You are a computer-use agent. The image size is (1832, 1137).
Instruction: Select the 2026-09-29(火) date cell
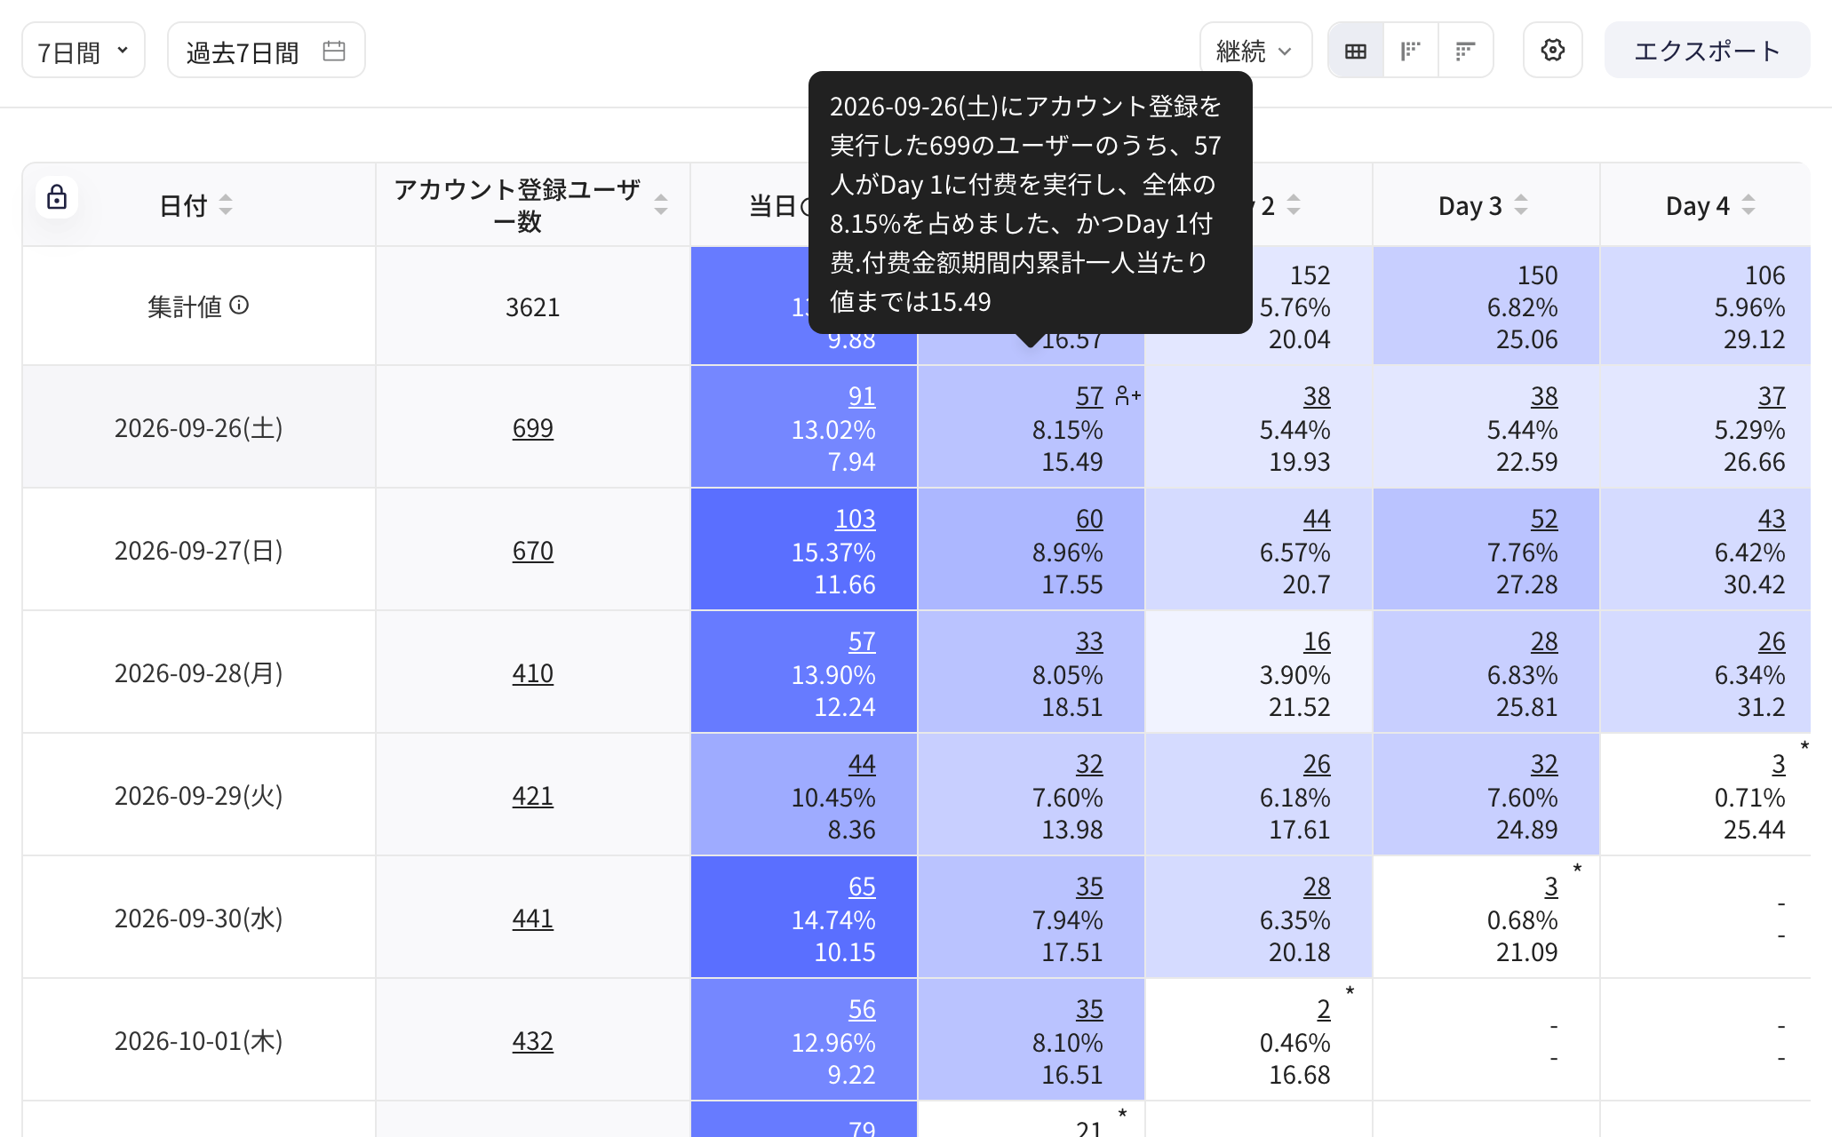(199, 796)
